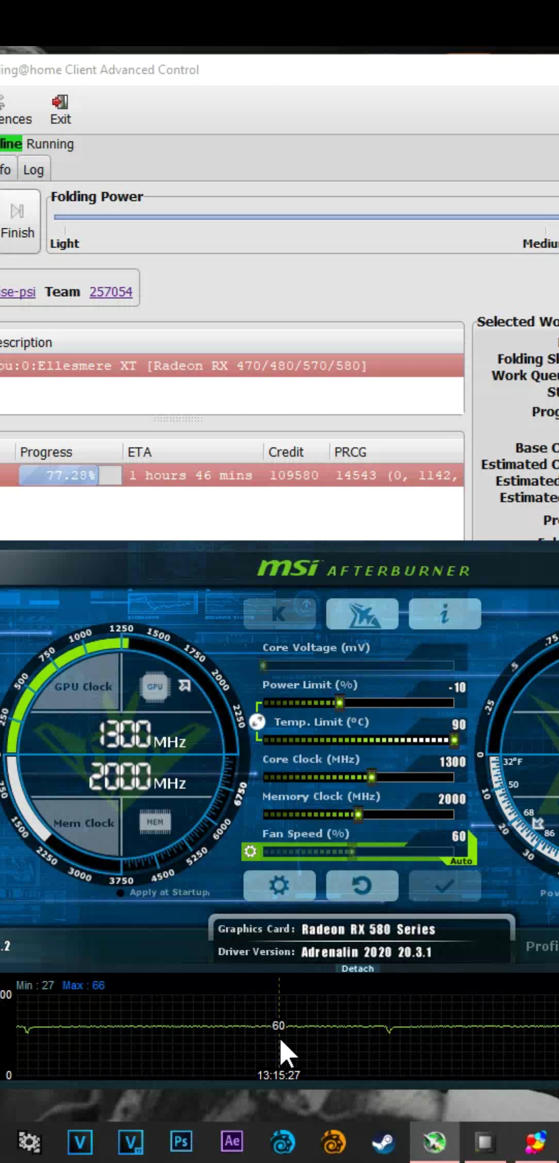Viewport: 559px width, 1163px height.
Task: Open the first Vegas V taskbar icon
Action: (80, 1142)
